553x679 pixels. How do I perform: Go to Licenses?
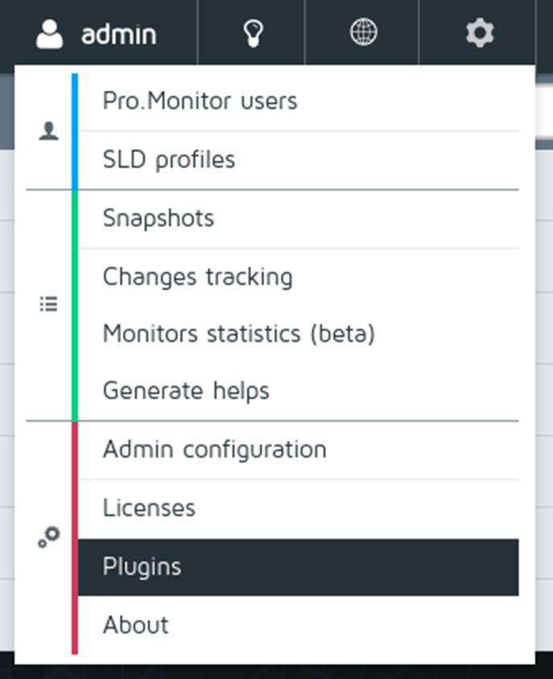(149, 508)
